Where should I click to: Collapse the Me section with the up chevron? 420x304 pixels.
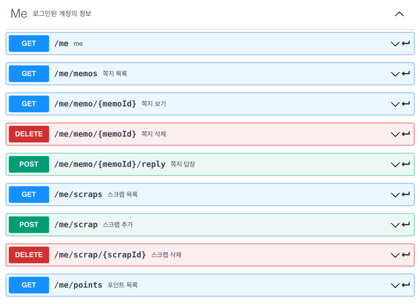(x=399, y=14)
